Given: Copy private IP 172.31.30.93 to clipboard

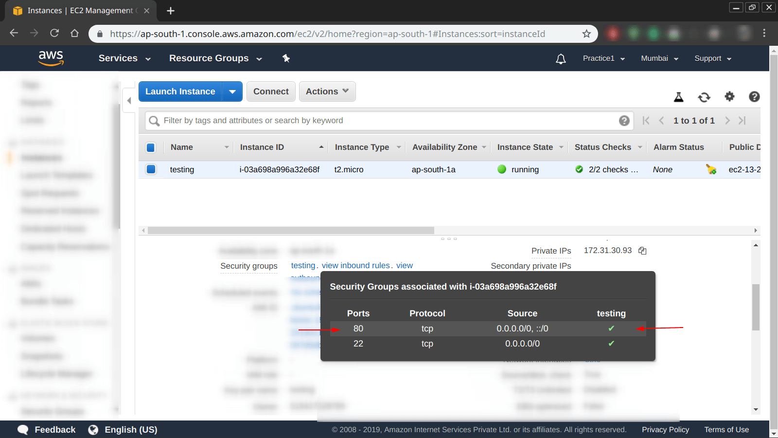Looking at the screenshot, I should tap(642, 251).
